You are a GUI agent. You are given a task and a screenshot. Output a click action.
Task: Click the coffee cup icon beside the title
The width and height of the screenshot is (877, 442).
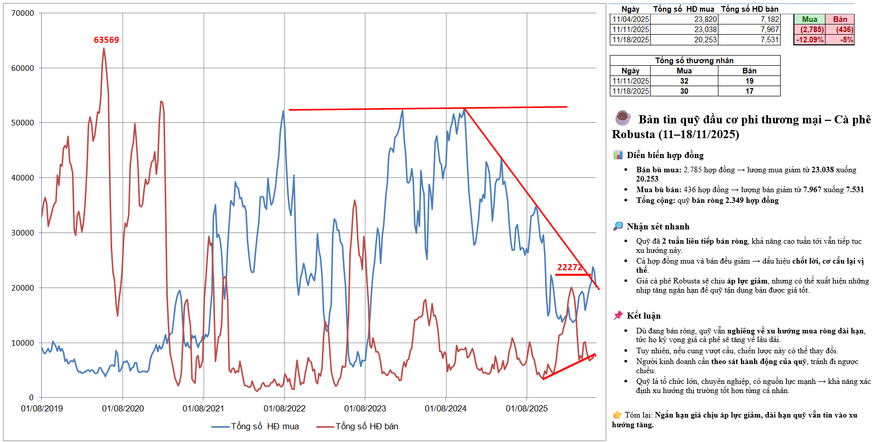coord(622,118)
